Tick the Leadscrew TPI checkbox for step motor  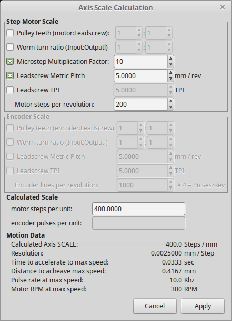[10, 90]
